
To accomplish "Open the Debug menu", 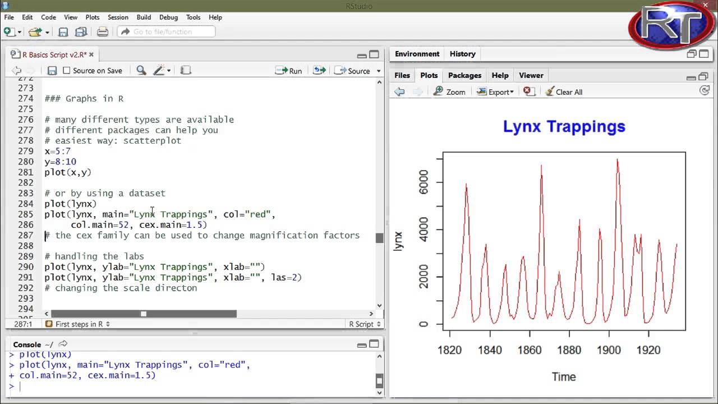I will (x=168, y=17).
